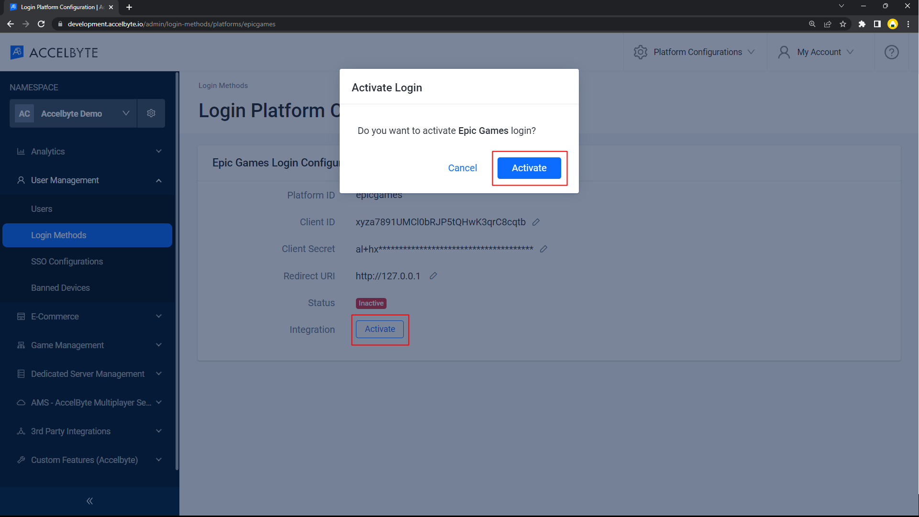Viewport: 919px width, 517px height.
Task: Click the help question mark icon
Action: (x=891, y=52)
